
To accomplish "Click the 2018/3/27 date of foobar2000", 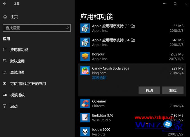I will tap(176, 134).
